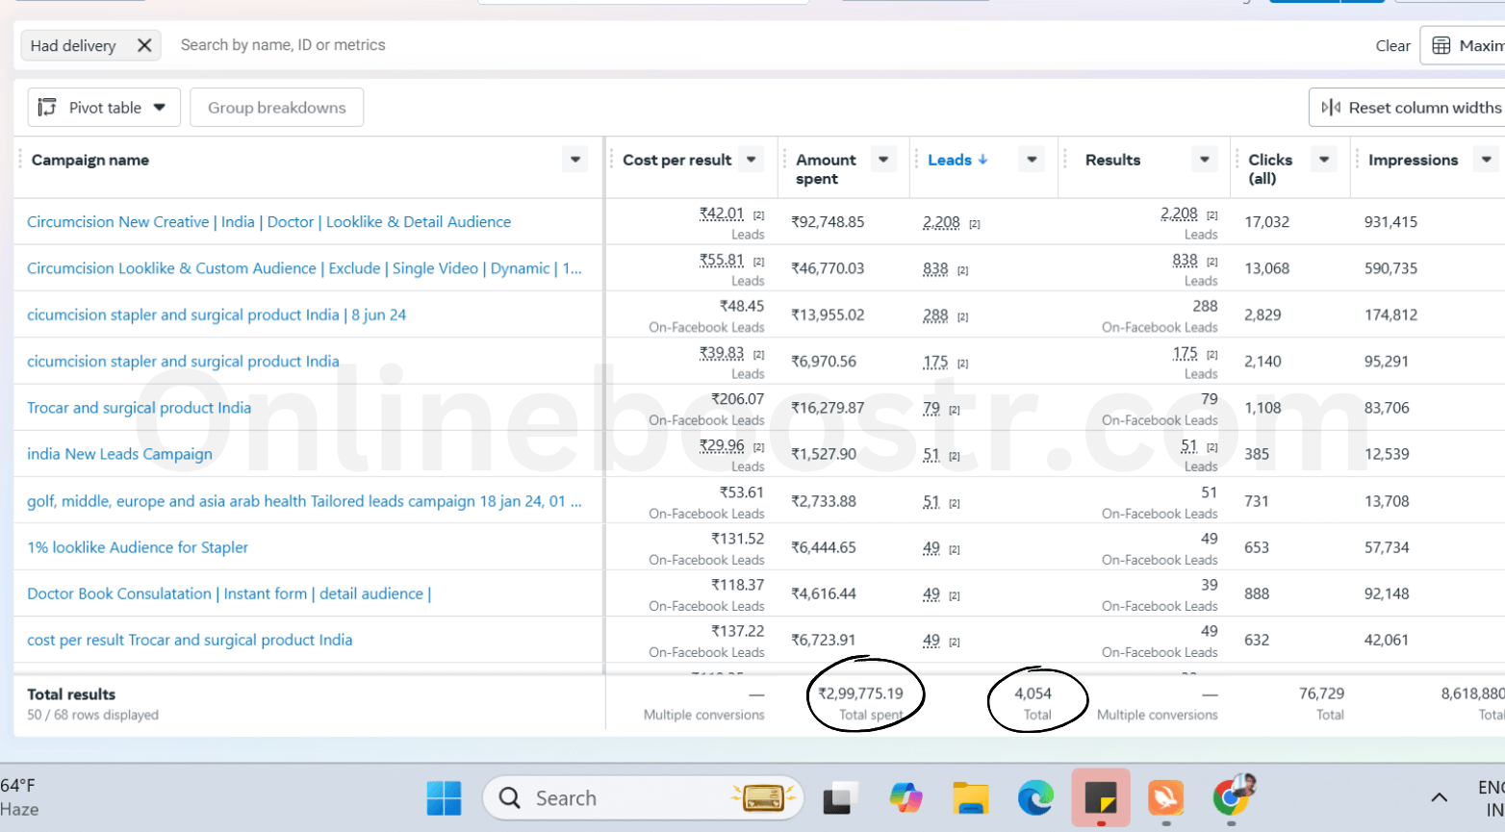Open Trocar and surgical product India campaign
This screenshot has width=1505, height=832.
click(x=139, y=408)
